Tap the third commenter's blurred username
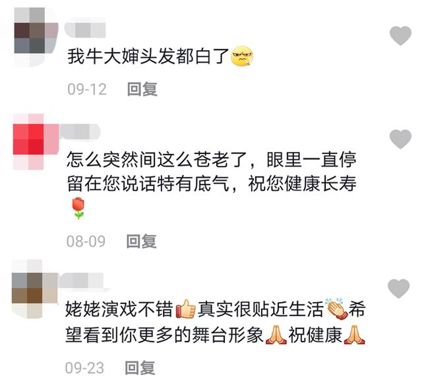422x380 pixels. pyautogui.click(x=80, y=280)
